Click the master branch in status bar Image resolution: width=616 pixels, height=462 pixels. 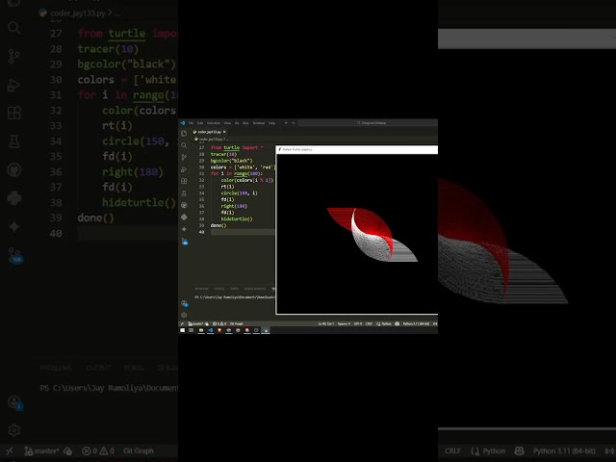tap(196, 323)
